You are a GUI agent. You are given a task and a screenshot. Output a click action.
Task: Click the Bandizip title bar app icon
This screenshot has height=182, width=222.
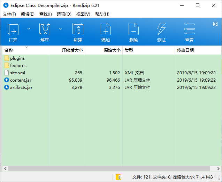pyautogui.click(x=6, y=5)
